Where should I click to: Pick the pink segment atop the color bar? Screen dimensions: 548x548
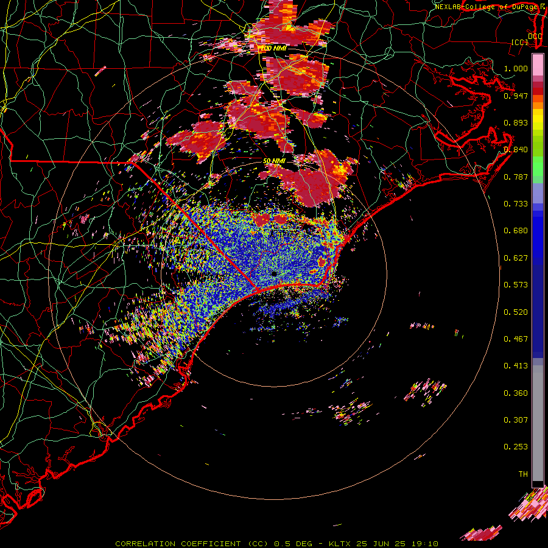coord(538,65)
